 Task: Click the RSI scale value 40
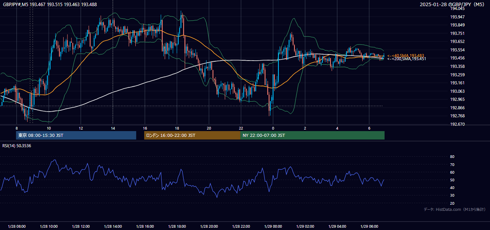pos(452,187)
